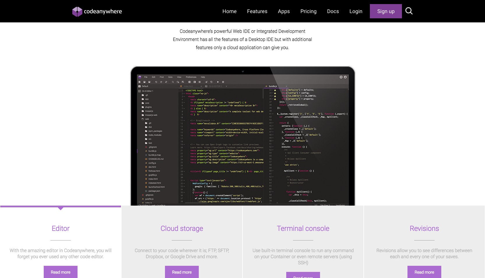
Task: Open the Help menu in IDE image
Action: (x=203, y=77)
